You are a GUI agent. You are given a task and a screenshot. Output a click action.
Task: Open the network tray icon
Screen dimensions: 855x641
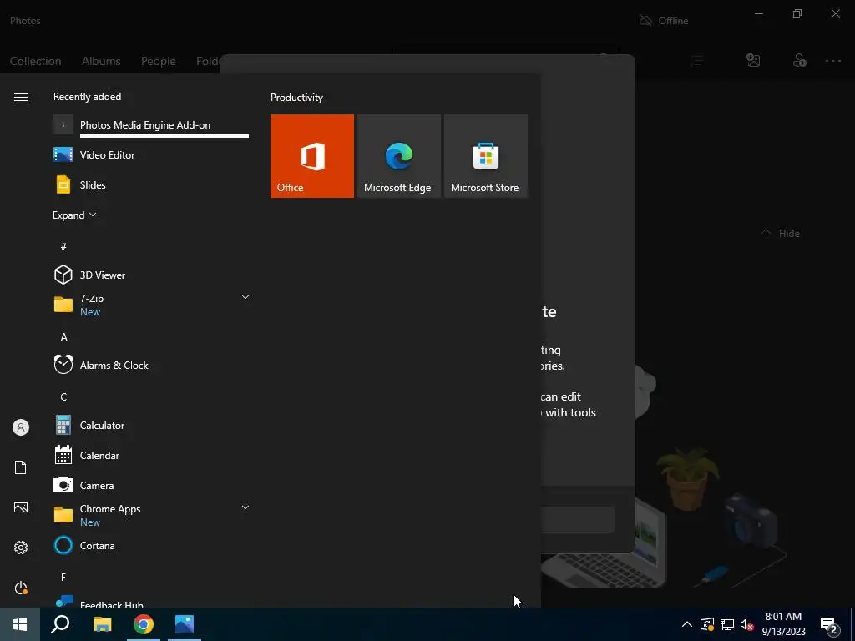pyautogui.click(x=727, y=624)
